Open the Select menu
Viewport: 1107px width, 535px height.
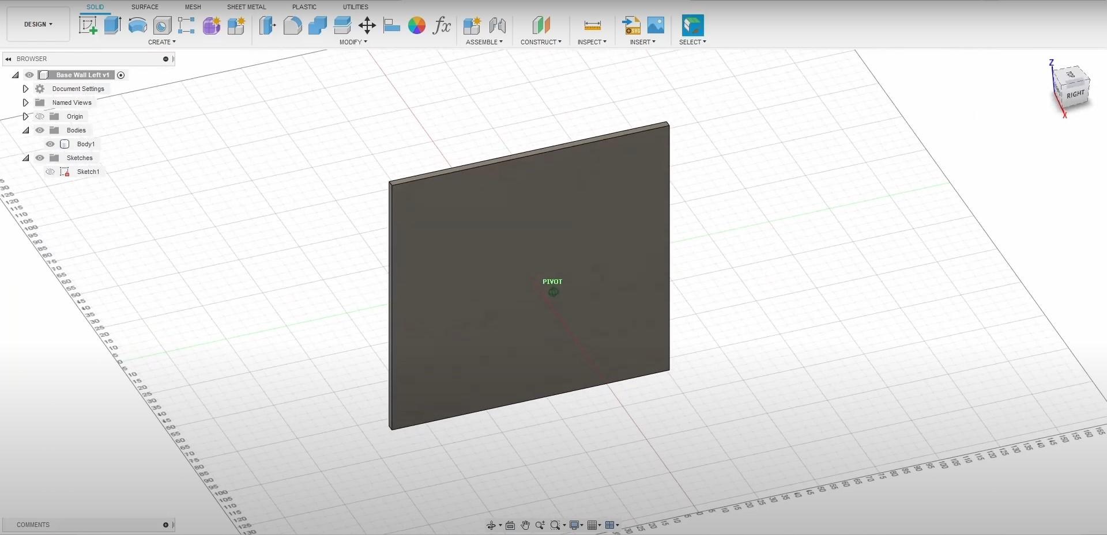[692, 42]
